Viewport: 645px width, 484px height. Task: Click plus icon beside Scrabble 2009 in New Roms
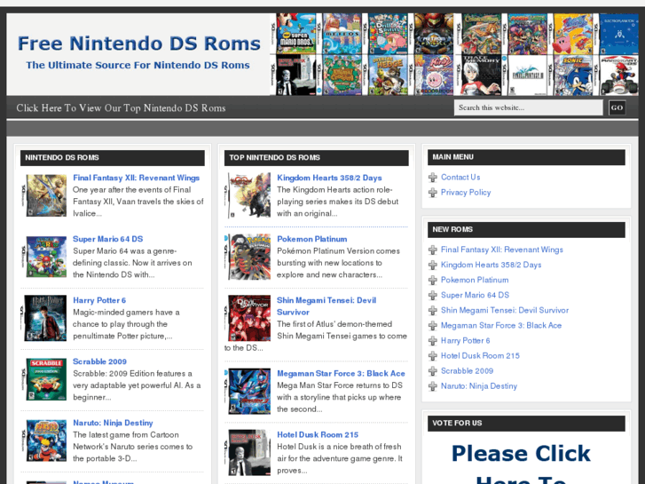[433, 371]
